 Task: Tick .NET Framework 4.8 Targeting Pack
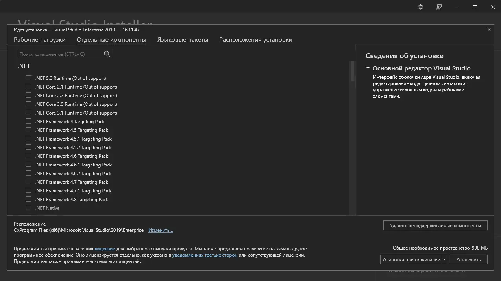pyautogui.click(x=29, y=199)
